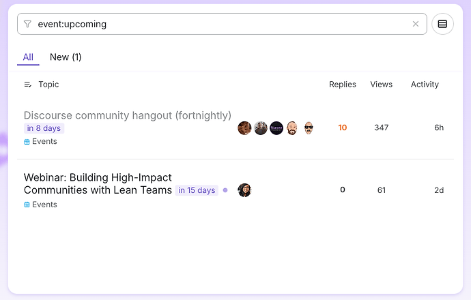The width and height of the screenshot is (471, 300).
Task: Sort by the Views column header
Action: [381, 85]
